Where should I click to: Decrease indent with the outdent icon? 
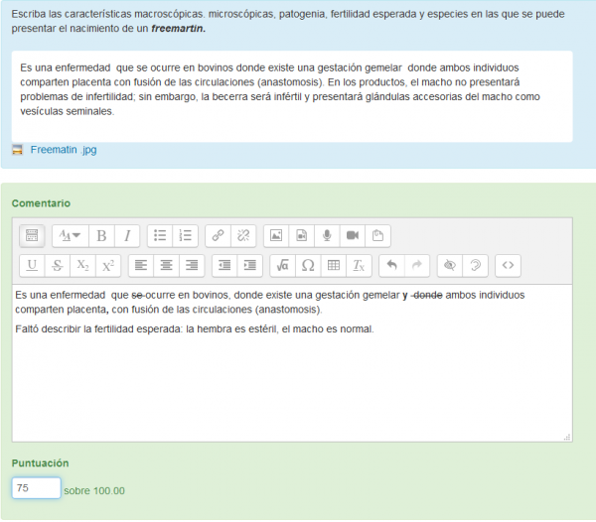click(224, 265)
